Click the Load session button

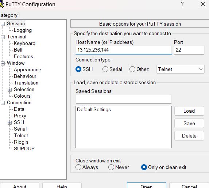click(189, 111)
